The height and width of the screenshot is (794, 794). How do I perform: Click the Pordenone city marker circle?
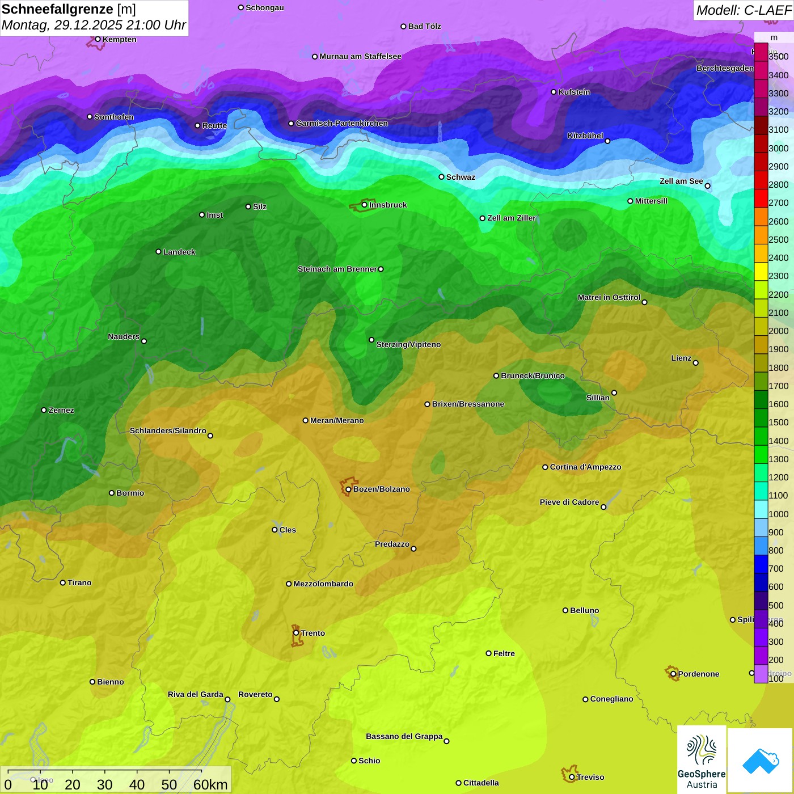(673, 674)
